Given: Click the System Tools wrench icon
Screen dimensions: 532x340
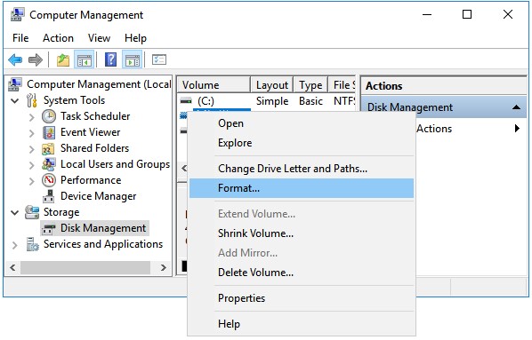Looking at the screenshot, I should click(x=32, y=100).
